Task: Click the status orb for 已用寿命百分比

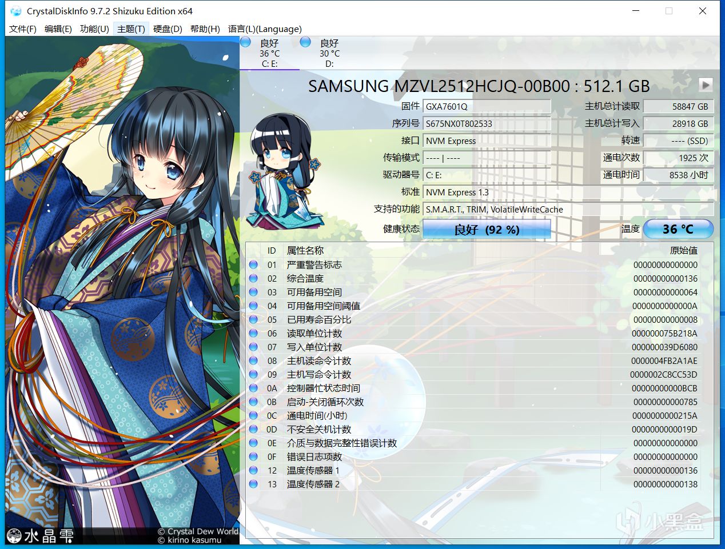Action: tap(253, 319)
